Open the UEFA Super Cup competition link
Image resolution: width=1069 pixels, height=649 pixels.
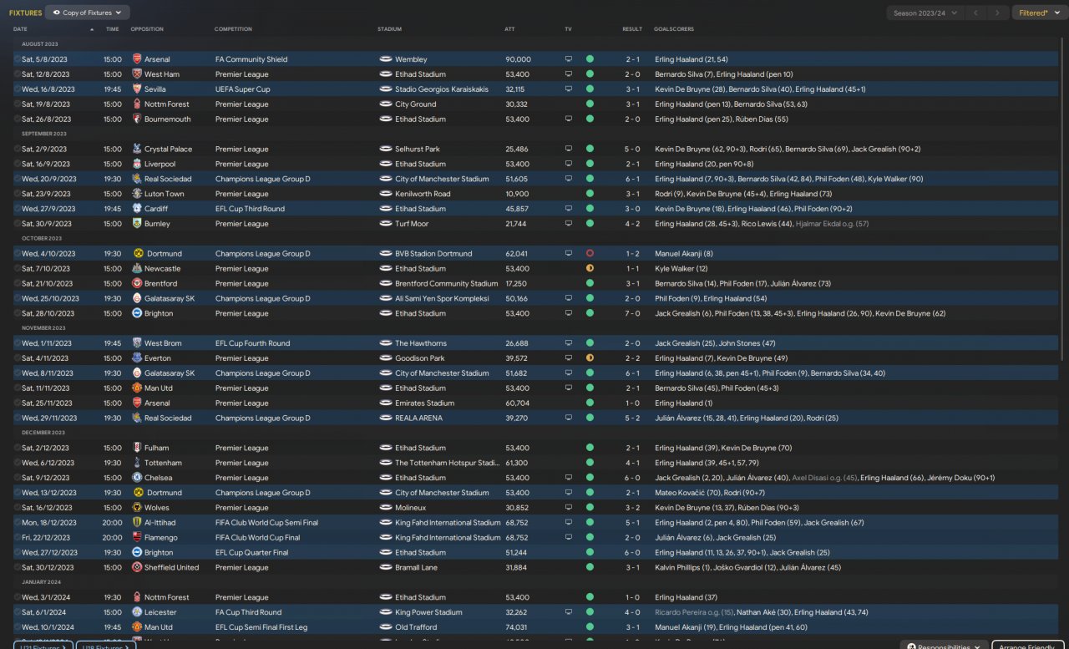(x=243, y=89)
